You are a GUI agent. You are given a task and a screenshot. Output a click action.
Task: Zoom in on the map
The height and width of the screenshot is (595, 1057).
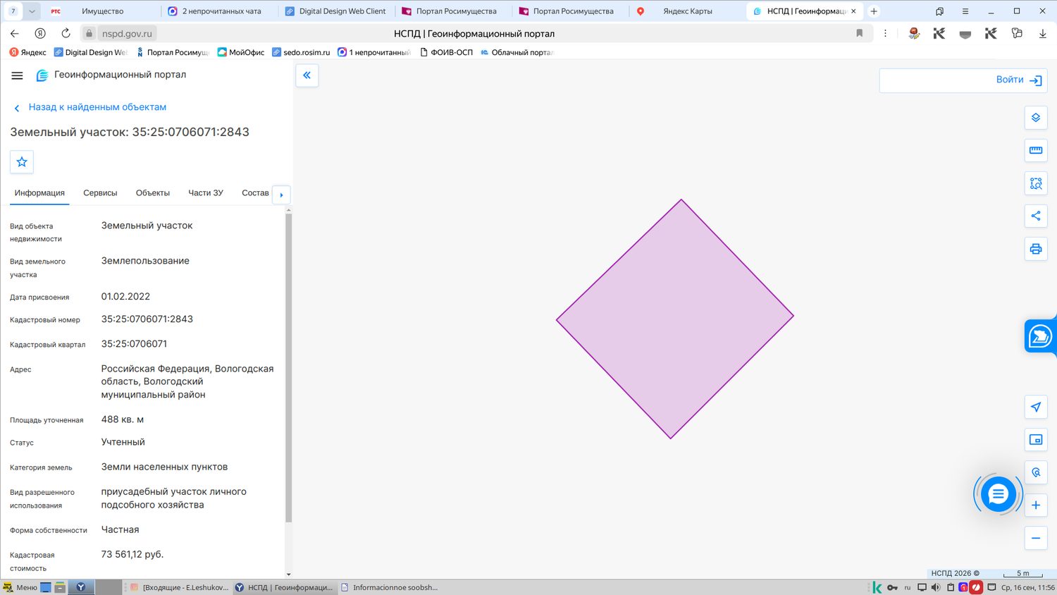(1035, 505)
